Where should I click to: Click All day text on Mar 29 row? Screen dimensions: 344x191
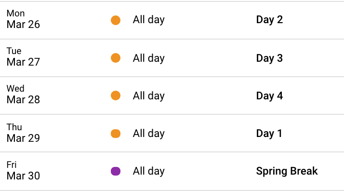(x=149, y=134)
